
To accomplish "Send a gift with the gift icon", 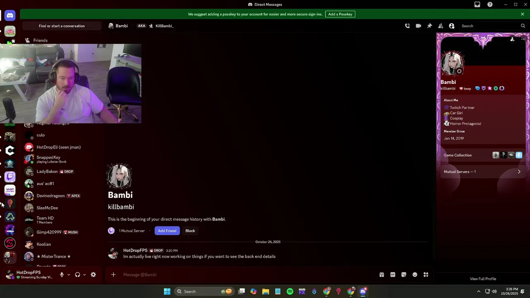I will 382,275.
